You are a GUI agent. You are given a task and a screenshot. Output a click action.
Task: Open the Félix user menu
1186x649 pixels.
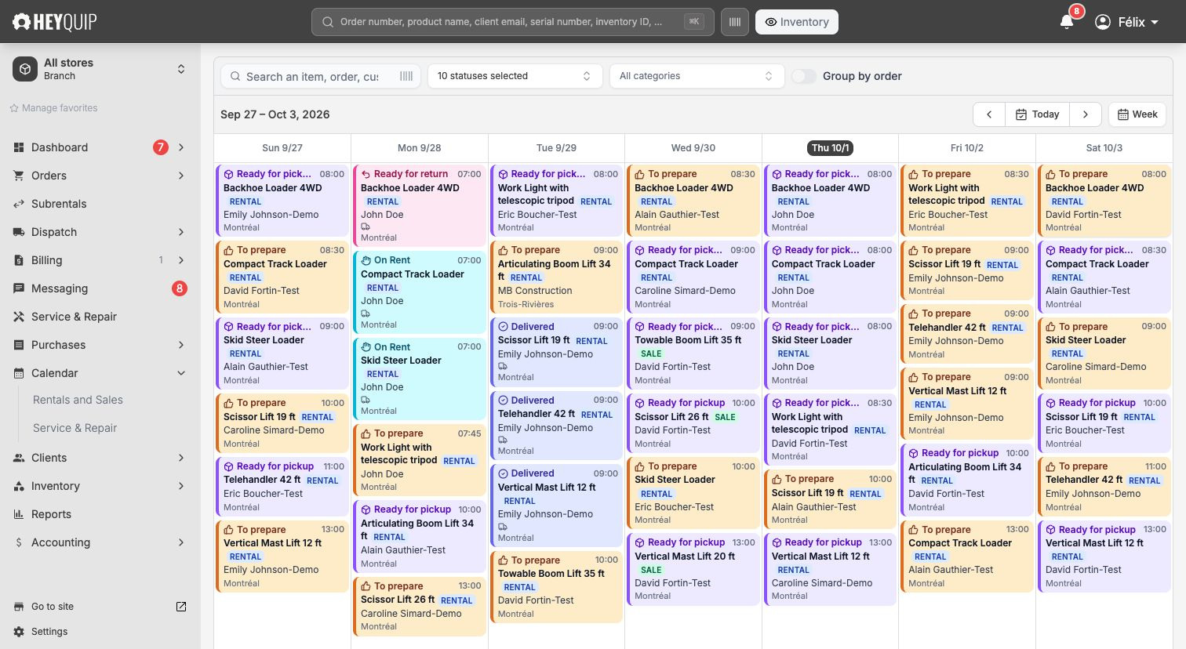click(x=1126, y=22)
